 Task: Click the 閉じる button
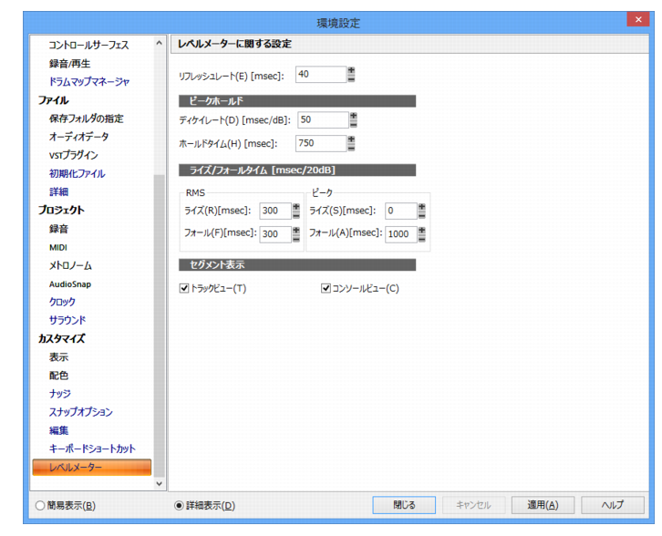(404, 505)
